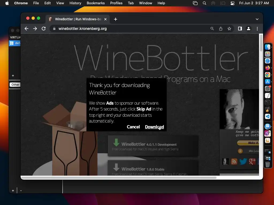Image resolution: width=274 pixels, height=205 pixels.
Task: Click the vertical page scrollbar
Action: (261, 43)
